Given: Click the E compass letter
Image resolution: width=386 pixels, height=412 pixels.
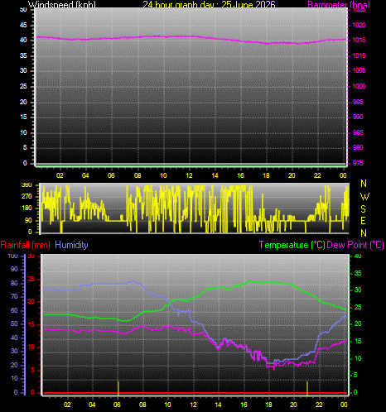Looking at the screenshot, I should pos(364,221).
